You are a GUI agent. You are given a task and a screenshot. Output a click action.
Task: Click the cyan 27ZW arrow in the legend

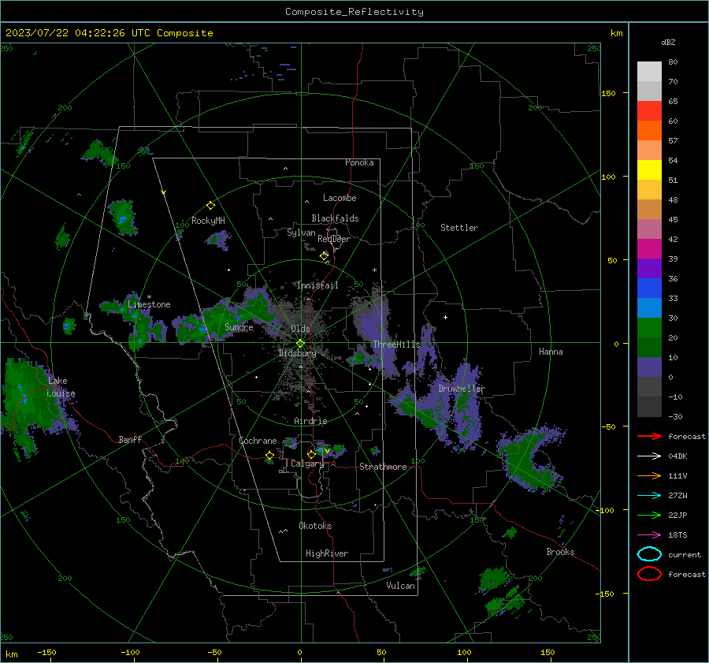pos(649,496)
